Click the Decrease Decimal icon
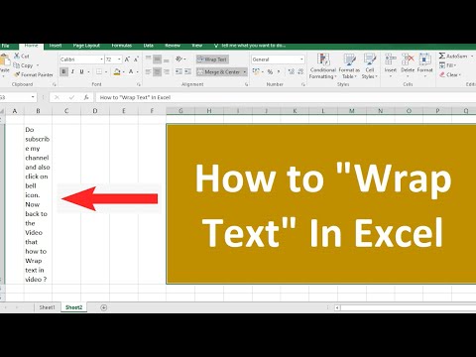The height and width of the screenshot is (357, 476). (300, 71)
